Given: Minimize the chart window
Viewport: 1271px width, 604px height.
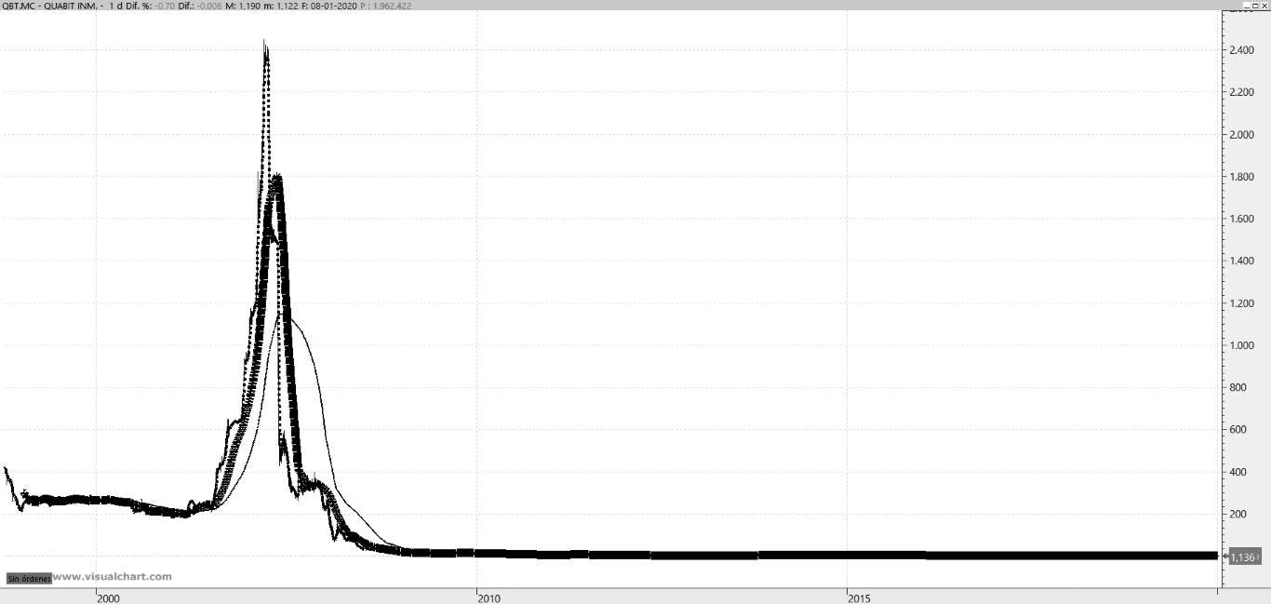Looking at the screenshot, I should coord(1246,6).
